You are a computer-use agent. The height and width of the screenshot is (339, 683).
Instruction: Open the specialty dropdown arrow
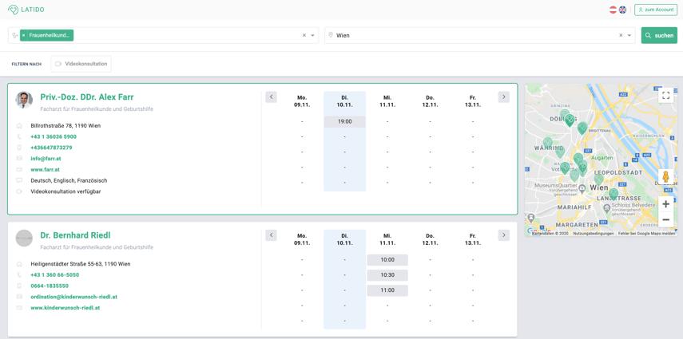pos(312,36)
